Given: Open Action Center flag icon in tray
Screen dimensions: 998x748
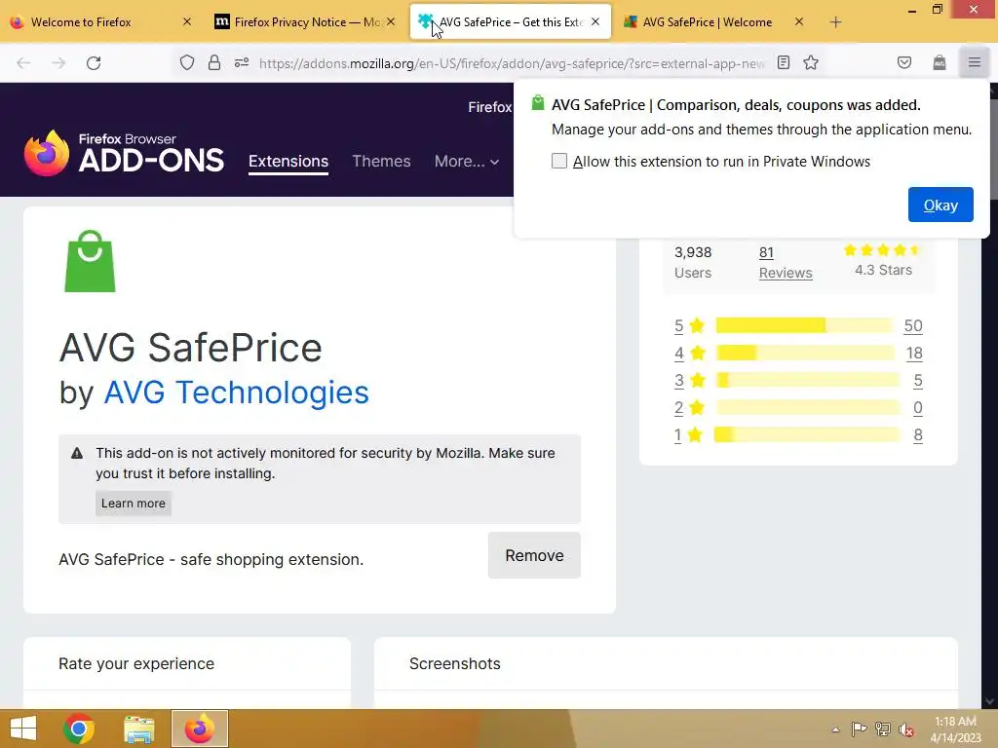Looking at the screenshot, I should (x=859, y=729).
